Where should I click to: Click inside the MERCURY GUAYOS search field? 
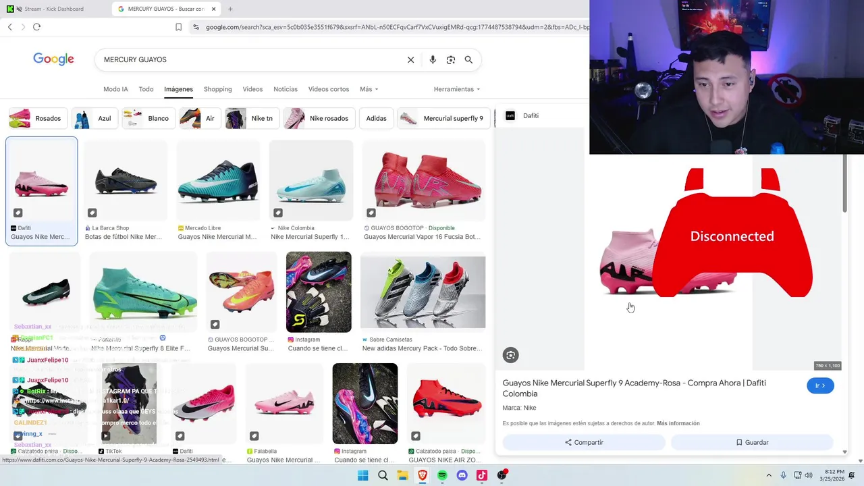(250, 59)
